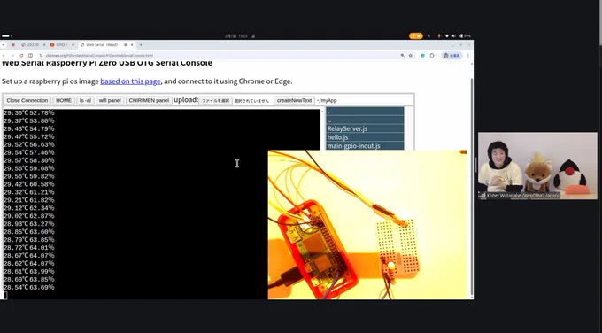Reload the current page
602x333 pixels.
click(x=21, y=55)
